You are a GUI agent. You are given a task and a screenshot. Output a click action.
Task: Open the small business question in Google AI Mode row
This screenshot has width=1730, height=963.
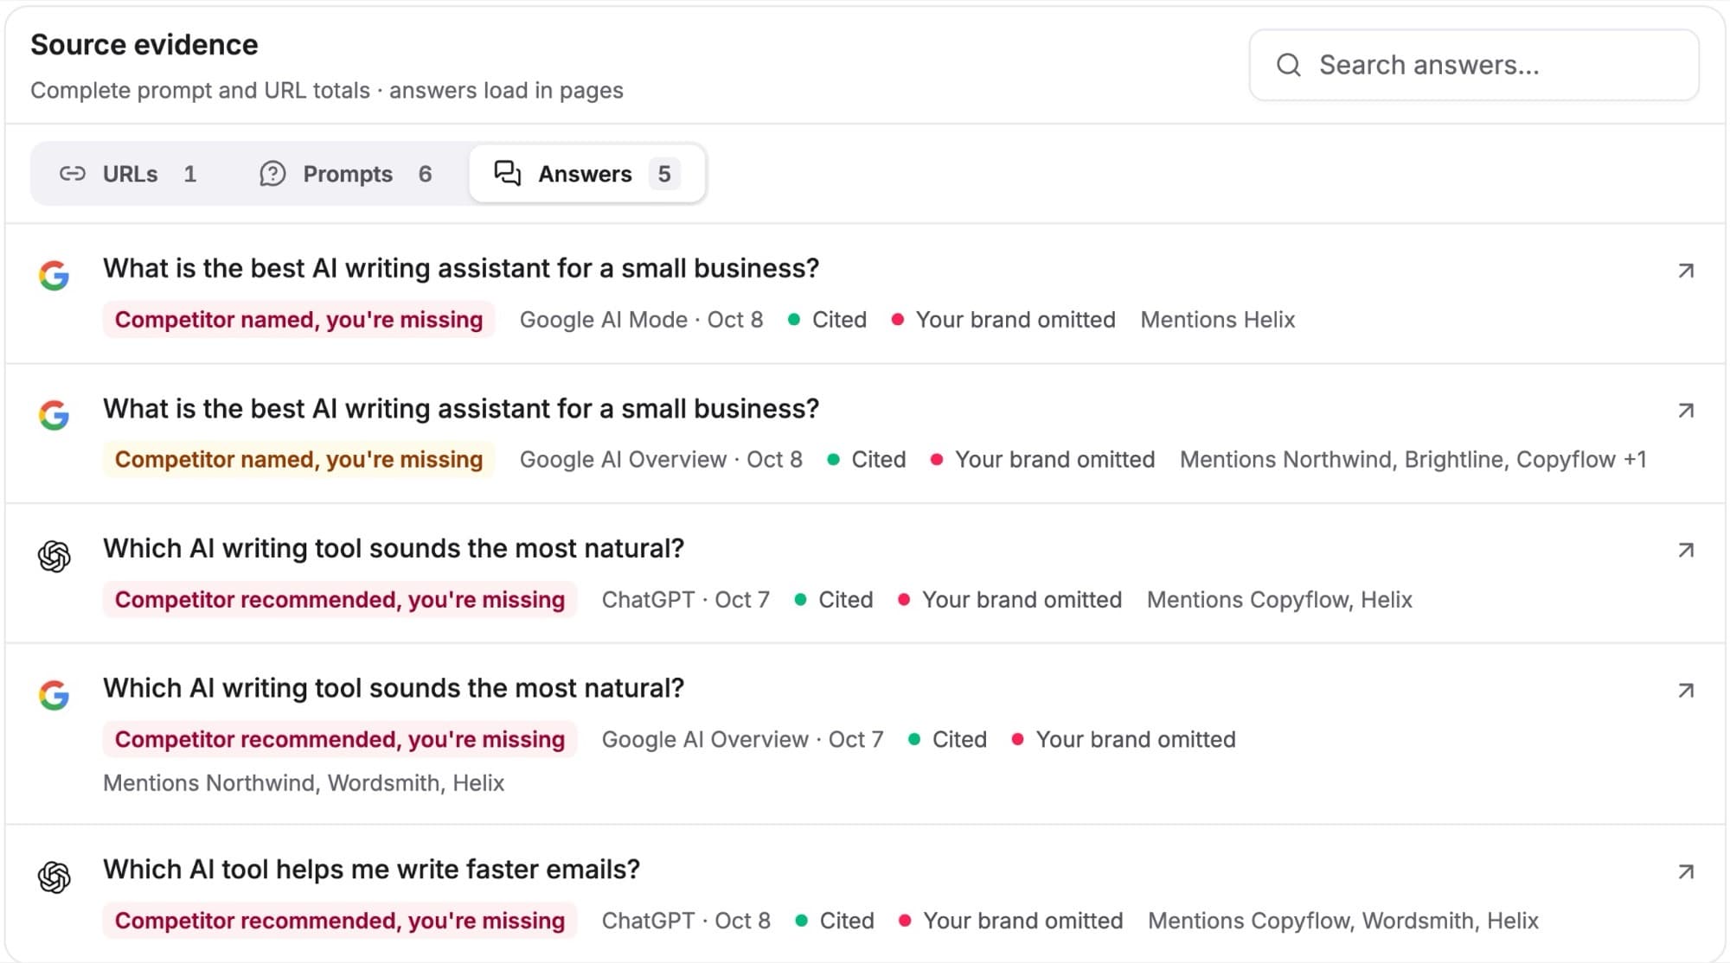(x=461, y=269)
